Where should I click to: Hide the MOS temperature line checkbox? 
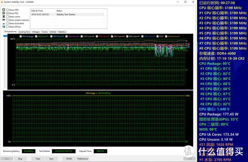click(x=158, y=36)
